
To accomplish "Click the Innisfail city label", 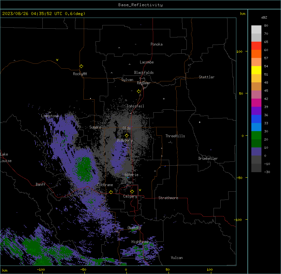I will coord(135,106).
